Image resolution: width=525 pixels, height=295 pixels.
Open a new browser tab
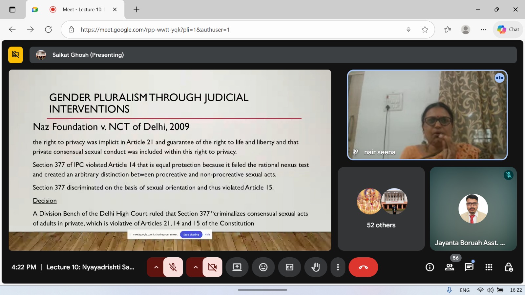point(136,10)
